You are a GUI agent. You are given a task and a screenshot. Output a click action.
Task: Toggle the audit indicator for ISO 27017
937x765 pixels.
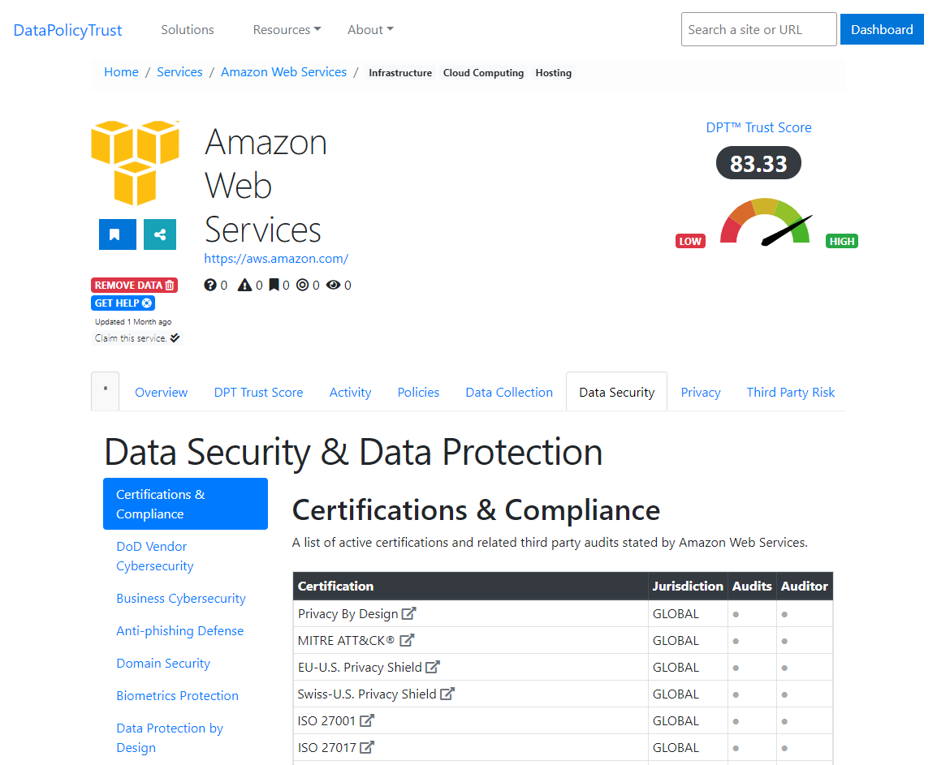click(735, 746)
